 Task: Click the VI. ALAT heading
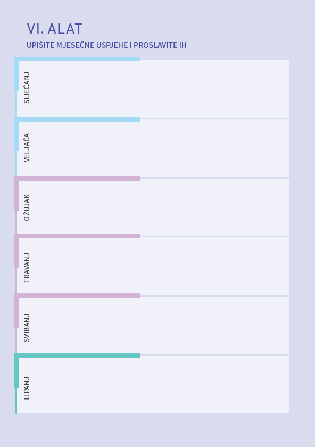pyautogui.click(x=54, y=29)
